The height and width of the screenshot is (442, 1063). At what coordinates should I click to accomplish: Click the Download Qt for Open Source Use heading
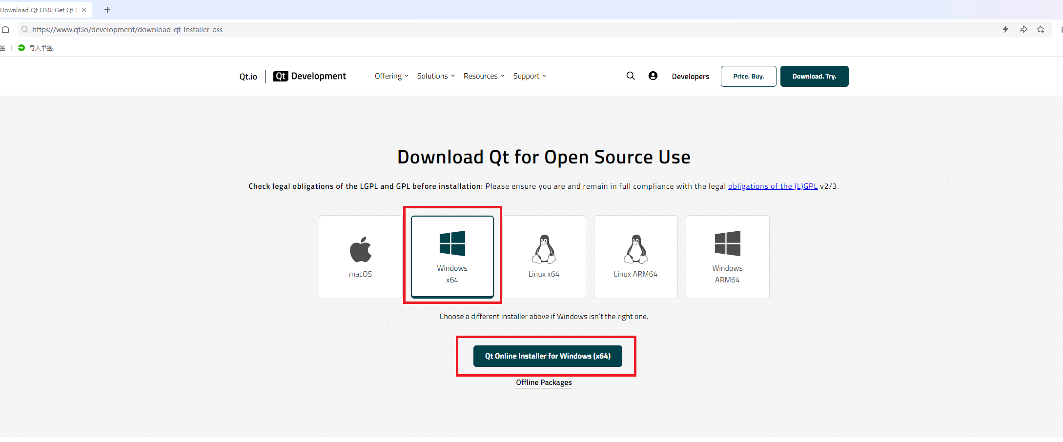coord(544,157)
